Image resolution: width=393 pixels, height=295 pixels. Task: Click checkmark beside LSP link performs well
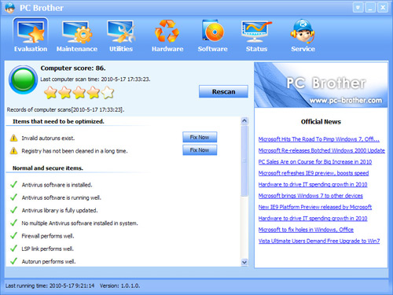(13, 249)
